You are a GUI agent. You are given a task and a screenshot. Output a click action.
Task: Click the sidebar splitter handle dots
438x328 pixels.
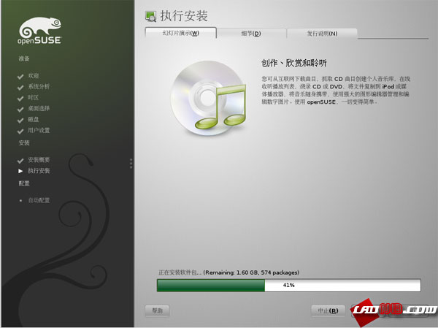[131, 164]
